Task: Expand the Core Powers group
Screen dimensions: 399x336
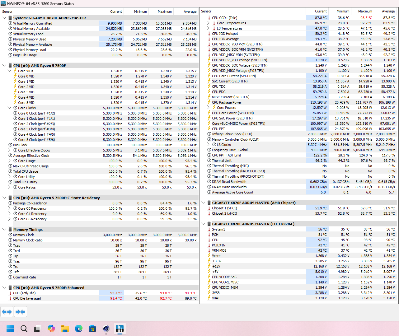Action: point(208,108)
